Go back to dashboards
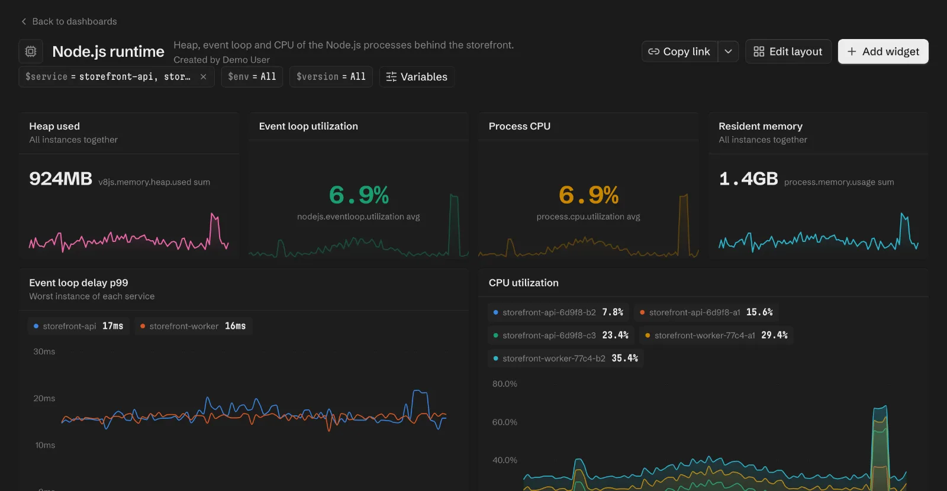Viewport: 947px width, 491px height. tap(69, 21)
